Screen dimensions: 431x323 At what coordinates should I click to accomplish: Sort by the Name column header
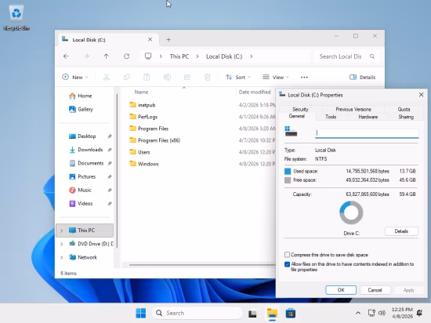pyautogui.click(x=141, y=92)
